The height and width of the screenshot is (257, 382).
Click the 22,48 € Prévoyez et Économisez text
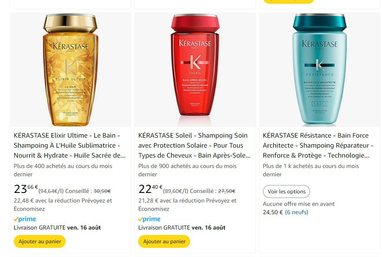point(63,205)
